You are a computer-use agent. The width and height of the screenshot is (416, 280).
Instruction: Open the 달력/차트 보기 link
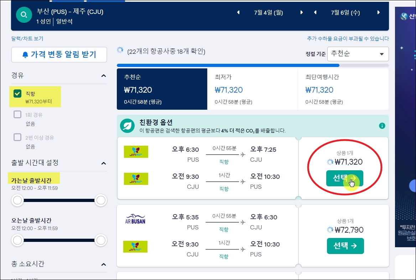[27, 38]
